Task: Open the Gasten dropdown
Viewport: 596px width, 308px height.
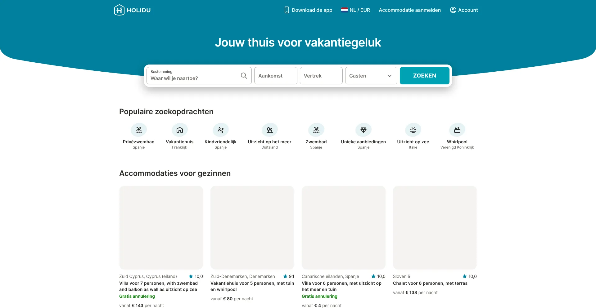Action: 371,76
